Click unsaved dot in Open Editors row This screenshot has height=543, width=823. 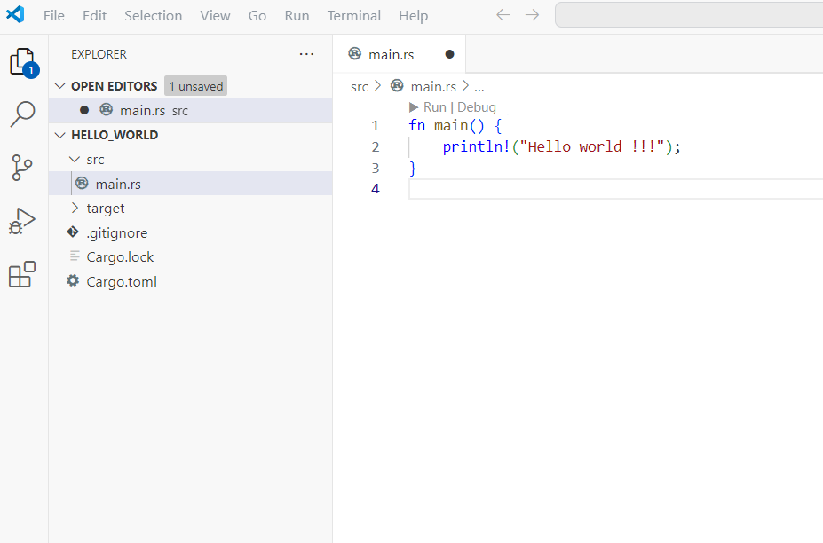click(x=84, y=110)
